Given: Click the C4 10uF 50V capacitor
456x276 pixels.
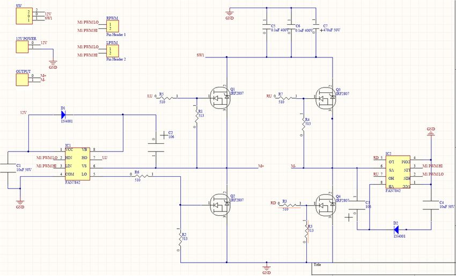Looking at the screenshot, I should pyautogui.click(x=430, y=206).
